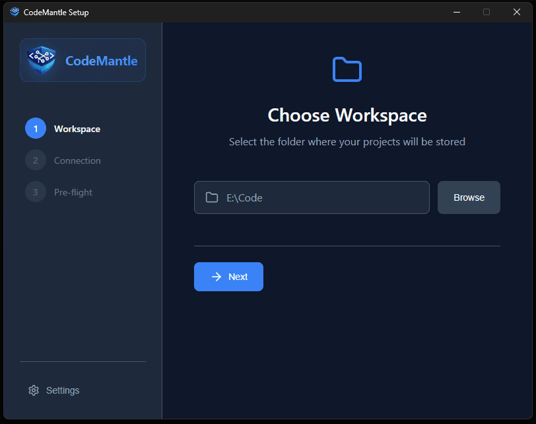Click the folder icon inside the path field

point(212,197)
